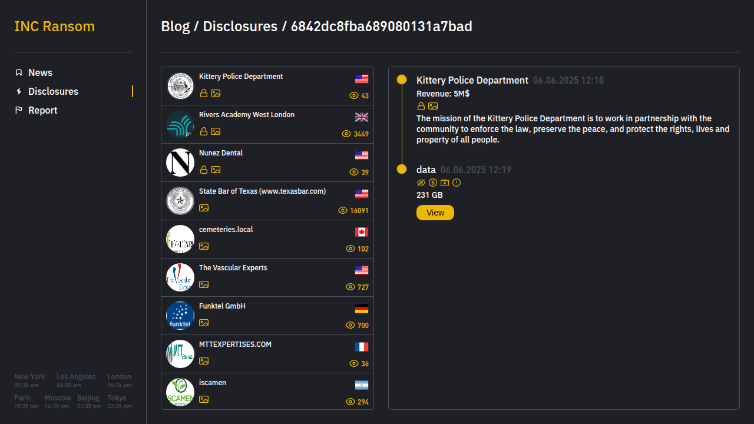Click the exclamation warning icon under data

click(x=457, y=183)
